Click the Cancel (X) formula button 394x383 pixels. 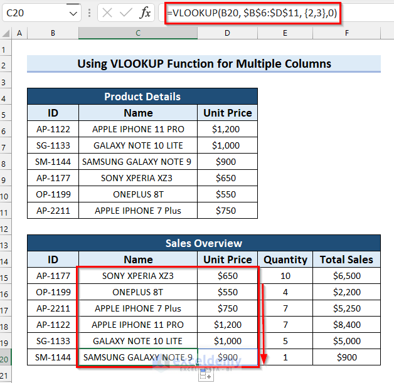coord(108,13)
